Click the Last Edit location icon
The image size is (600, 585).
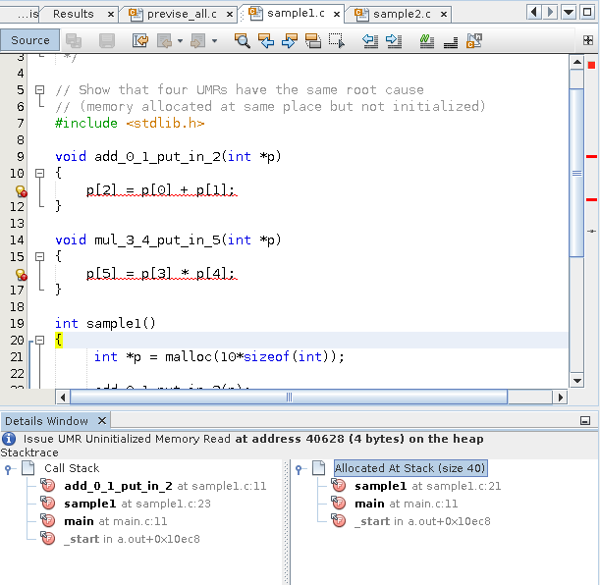(140, 40)
